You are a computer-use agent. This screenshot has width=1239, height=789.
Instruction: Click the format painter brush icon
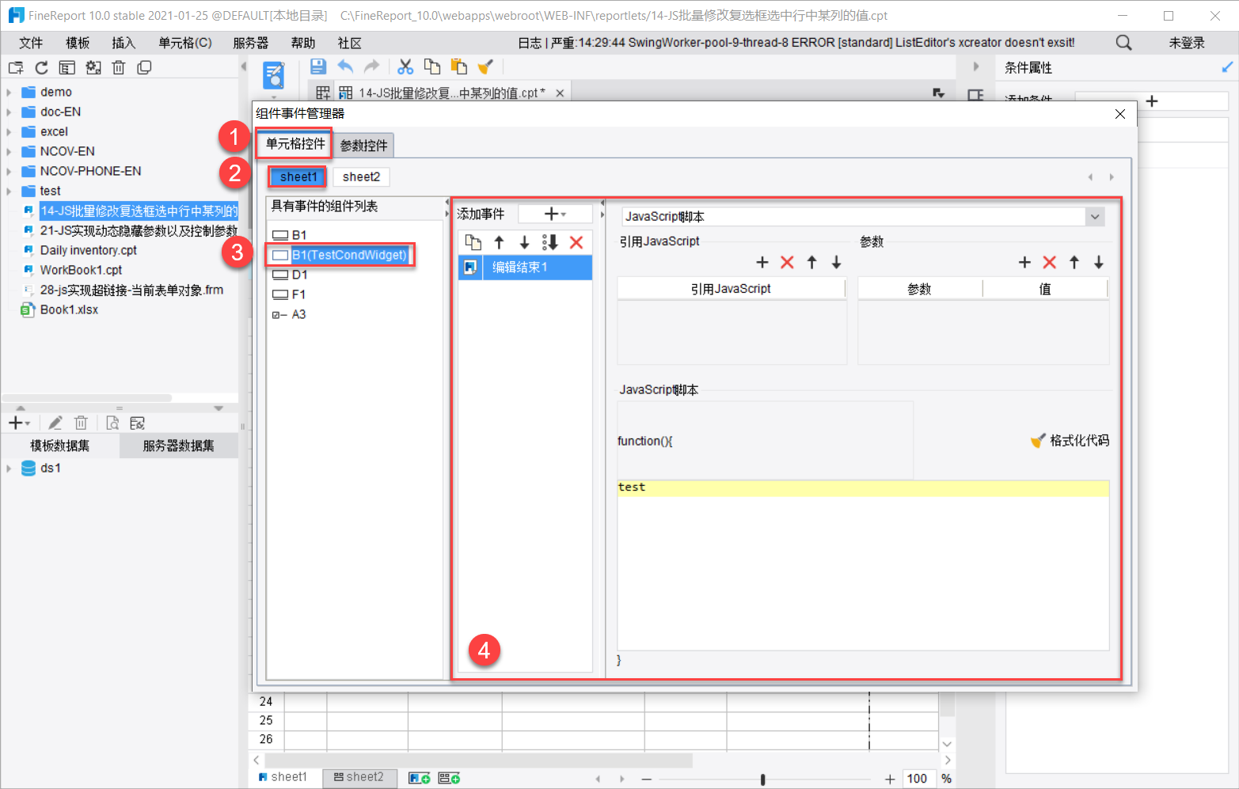pyautogui.click(x=485, y=67)
